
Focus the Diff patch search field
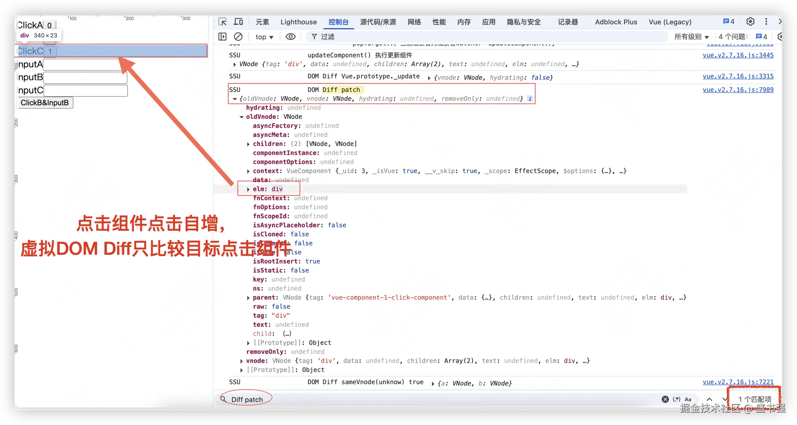click(443, 399)
